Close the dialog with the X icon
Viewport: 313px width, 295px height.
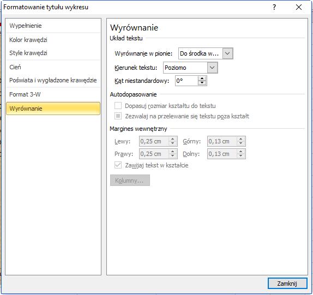299,8
